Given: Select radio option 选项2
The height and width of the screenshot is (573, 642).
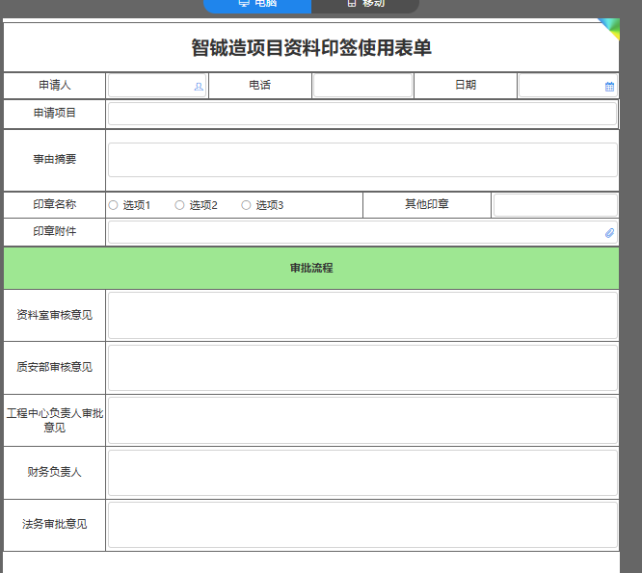Looking at the screenshot, I should point(179,205).
